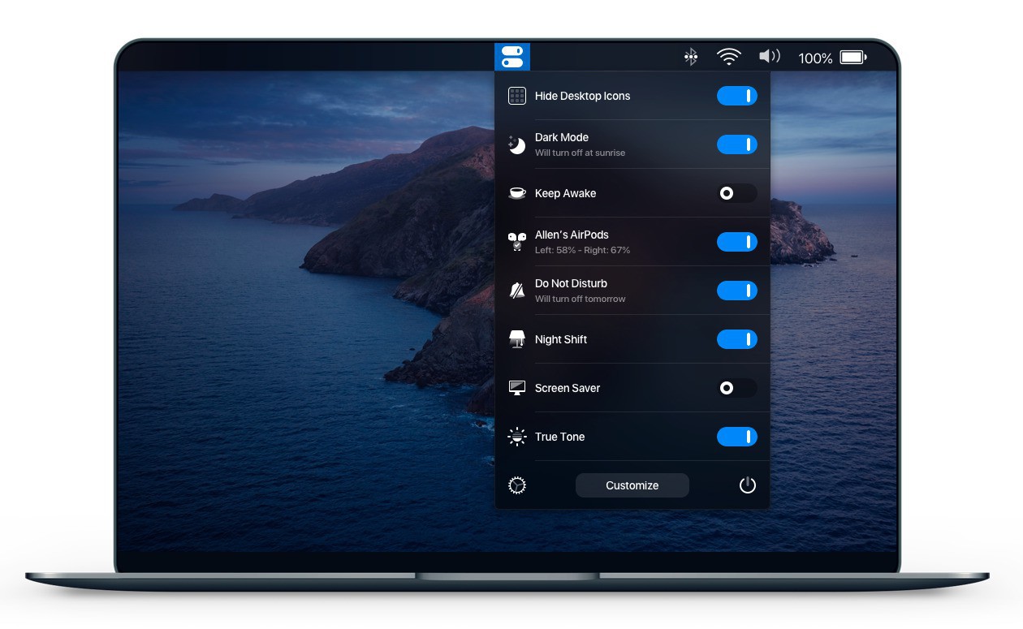
Task: Click the "Do Not Disturb" label
Action: click(x=571, y=283)
